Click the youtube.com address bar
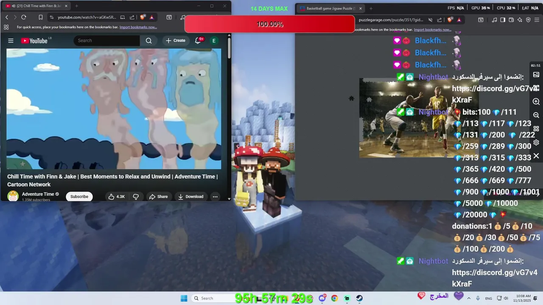543x305 pixels. pyautogui.click(x=87, y=17)
